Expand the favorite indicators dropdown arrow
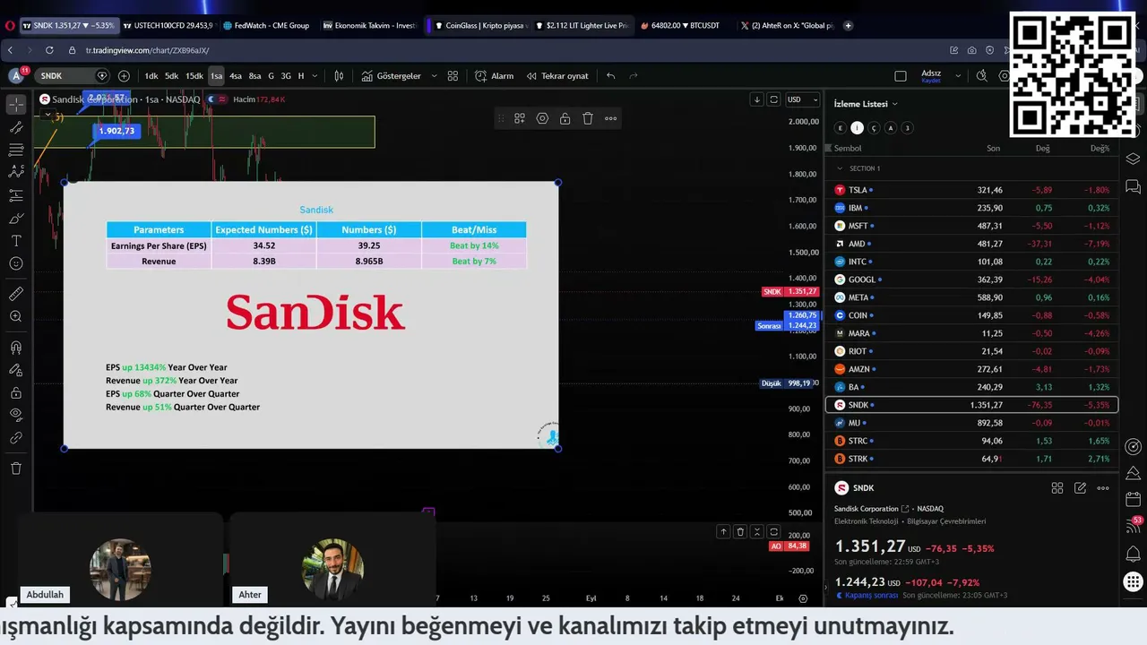1147x645 pixels. tap(434, 76)
